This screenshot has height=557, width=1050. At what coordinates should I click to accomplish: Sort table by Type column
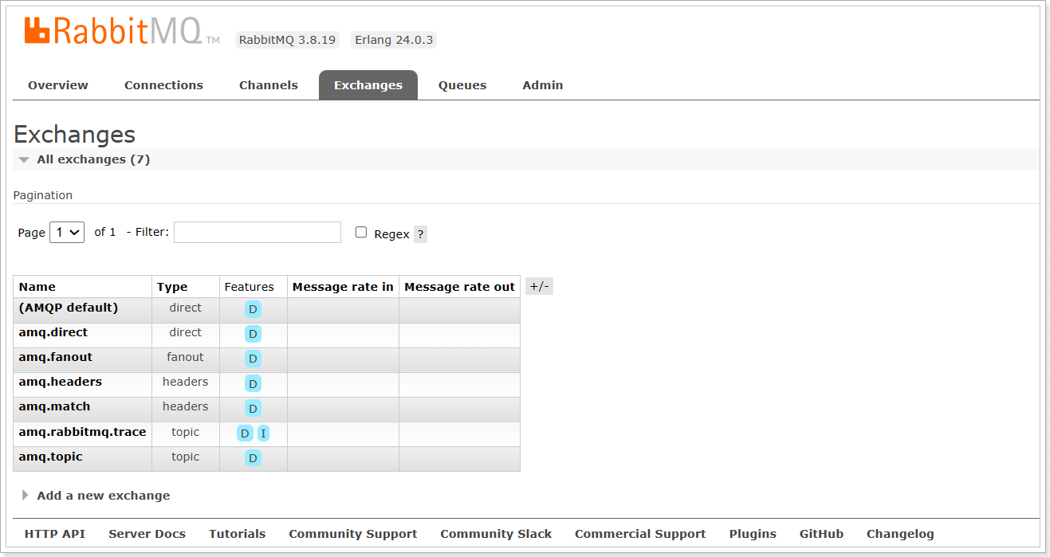[172, 287]
